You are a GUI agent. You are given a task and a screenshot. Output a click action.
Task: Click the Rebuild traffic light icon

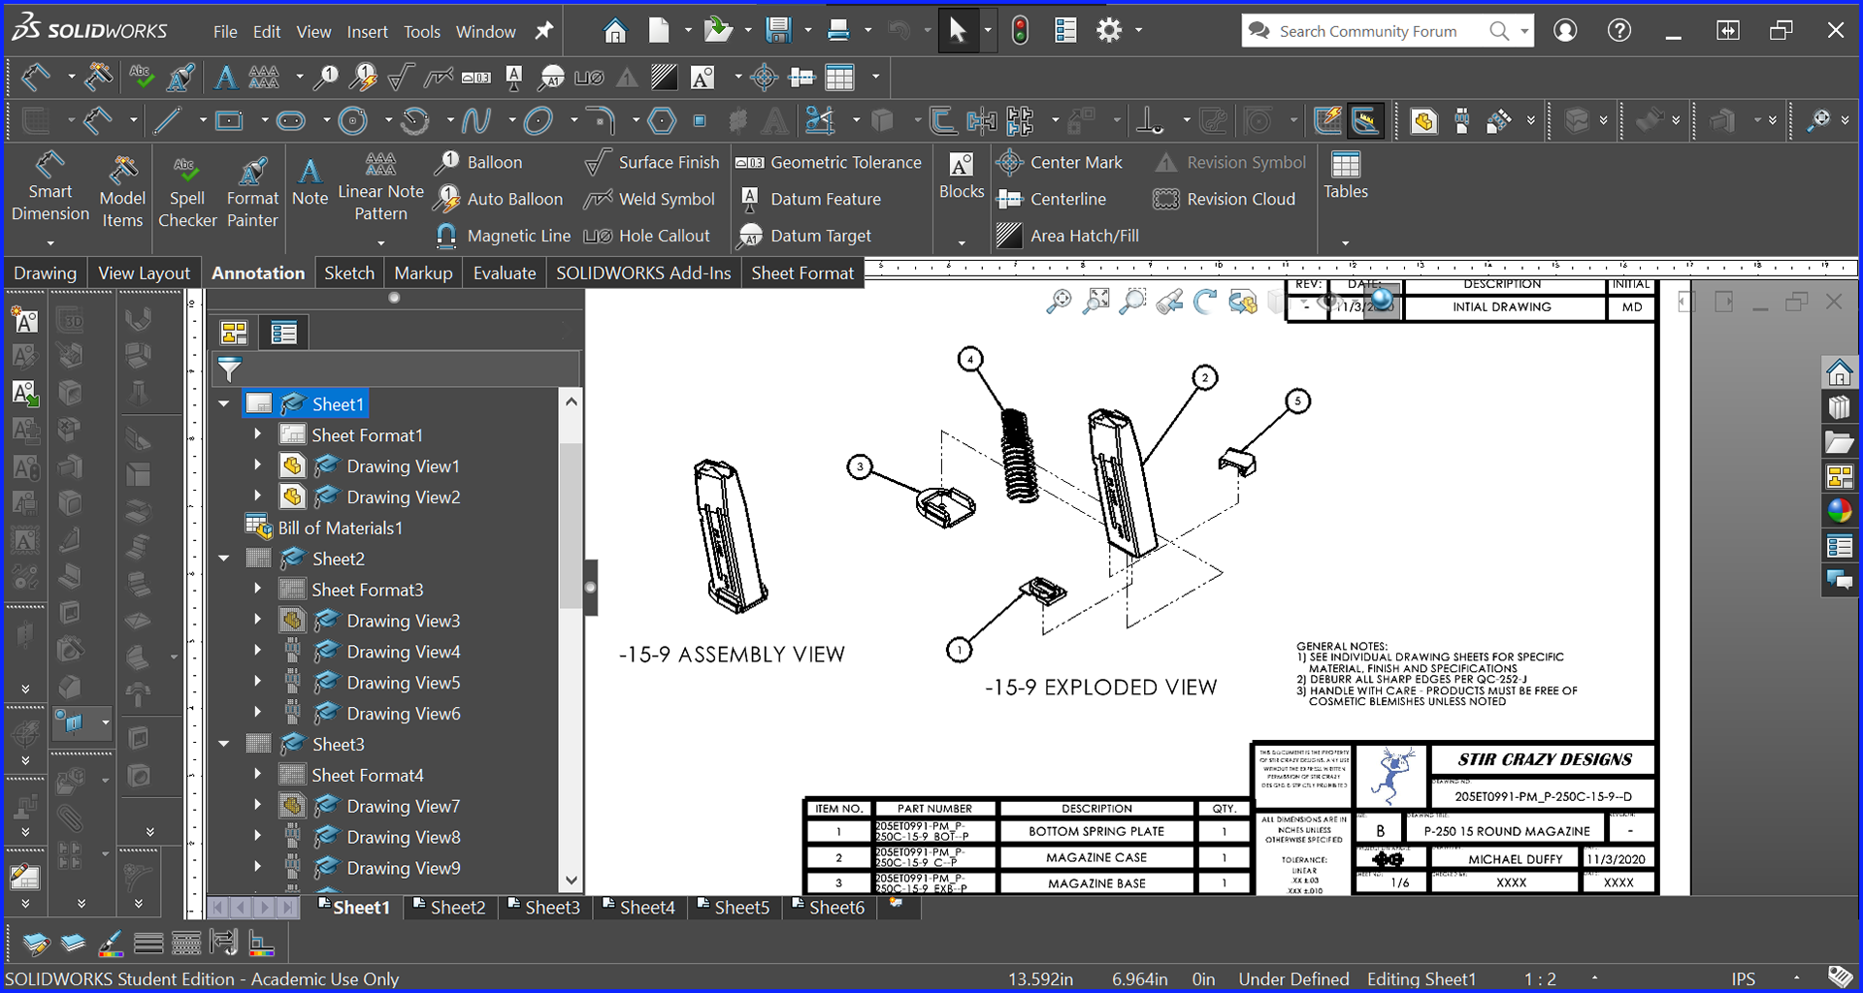pos(1020,31)
